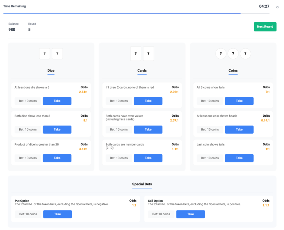Click the 2.57:1 odds value
284x230 pixels.
pos(175,120)
